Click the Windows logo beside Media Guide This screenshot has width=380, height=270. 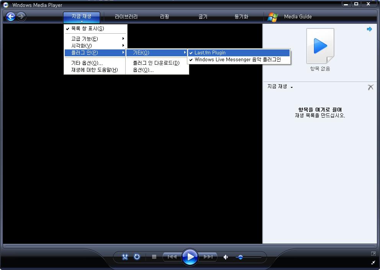pyautogui.click(x=273, y=17)
